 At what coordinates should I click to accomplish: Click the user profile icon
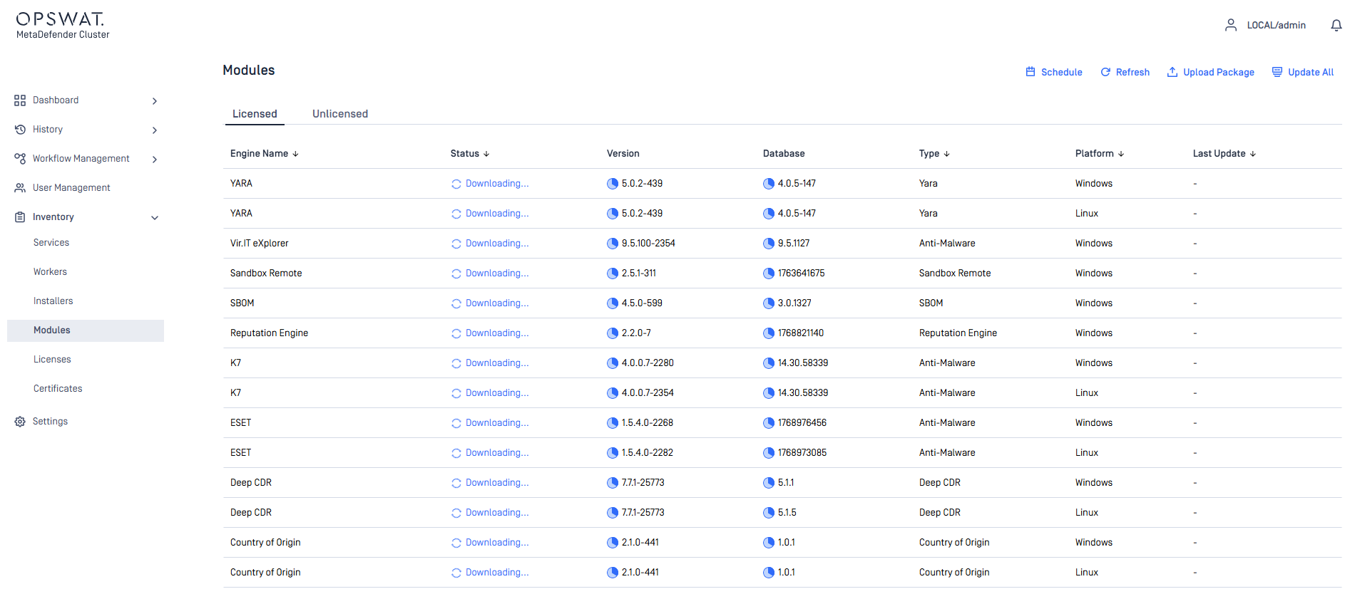point(1230,26)
